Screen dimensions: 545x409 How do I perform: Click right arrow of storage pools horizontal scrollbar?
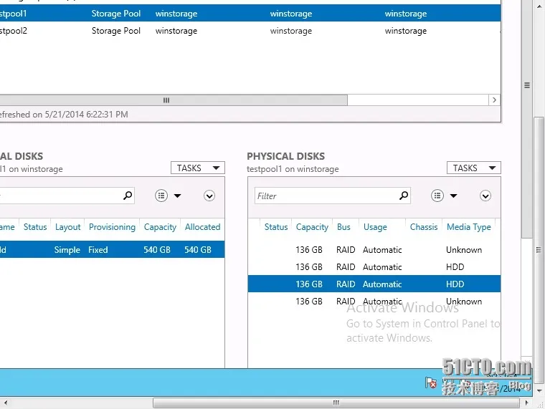pyautogui.click(x=494, y=100)
